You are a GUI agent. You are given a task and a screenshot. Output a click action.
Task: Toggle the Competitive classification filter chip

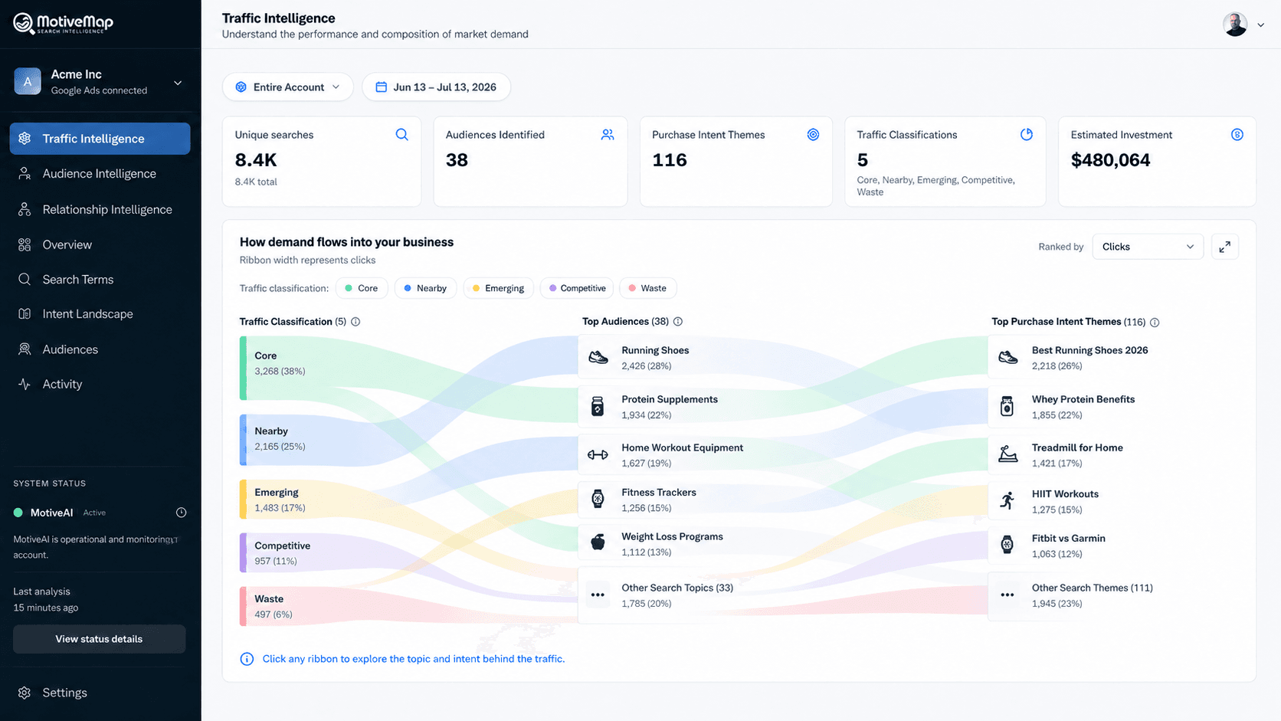pyautogui.click(x=577, y=288)
